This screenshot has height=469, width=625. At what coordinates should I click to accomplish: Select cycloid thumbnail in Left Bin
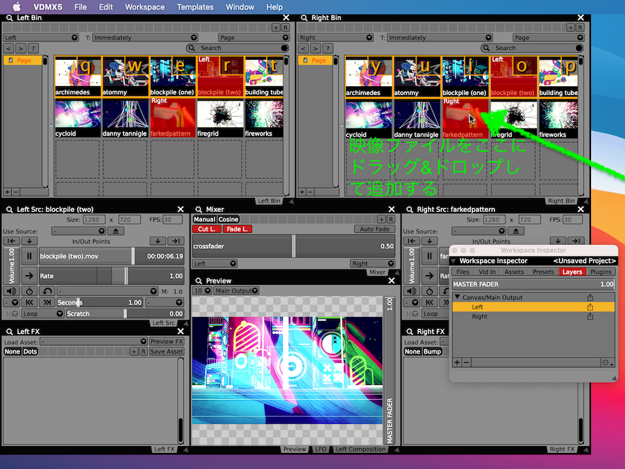(78, 118)
